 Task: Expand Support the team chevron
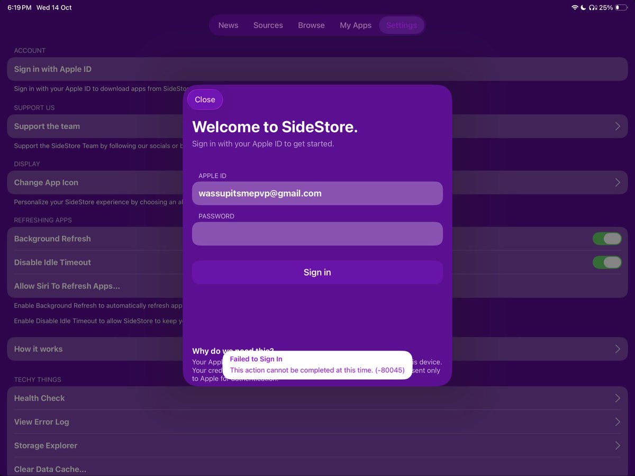[618, 126]
